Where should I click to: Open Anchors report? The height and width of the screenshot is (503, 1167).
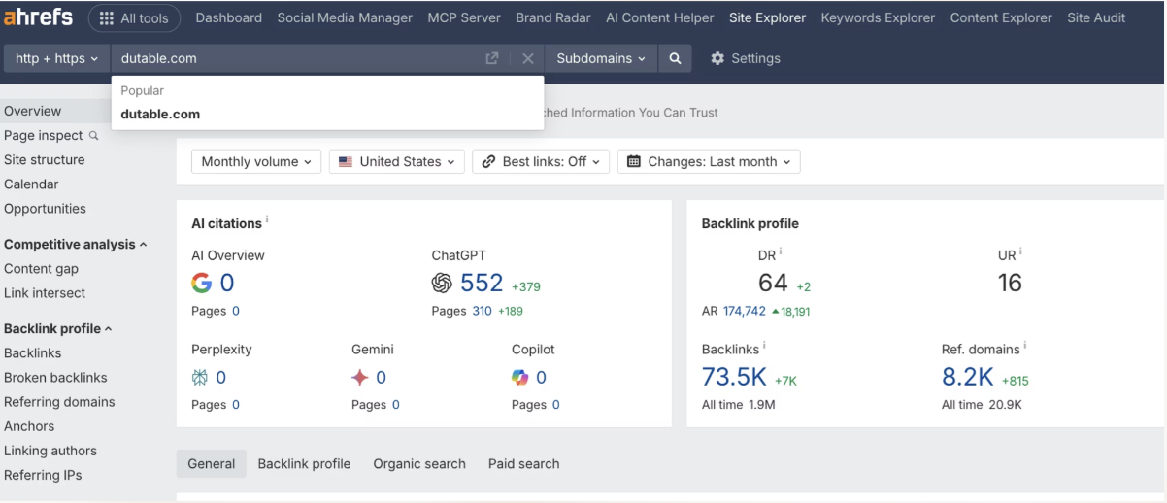[x=29, y=425]
